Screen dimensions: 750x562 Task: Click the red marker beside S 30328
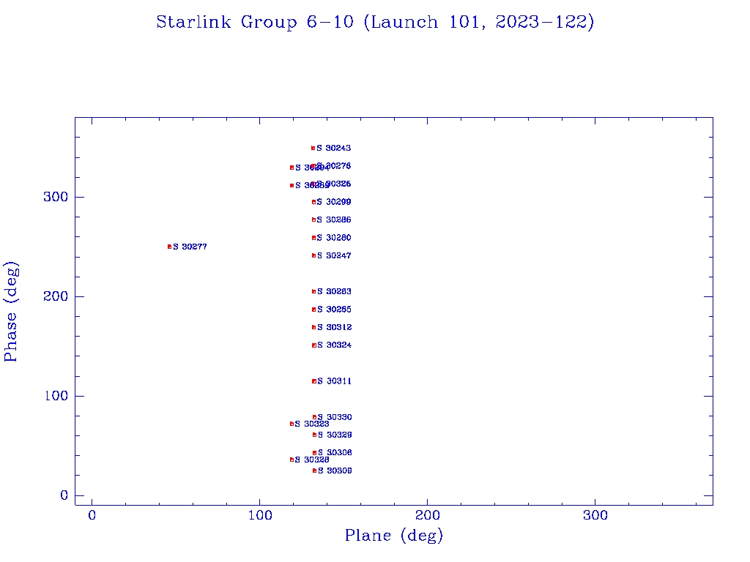(x=292, y=460)
